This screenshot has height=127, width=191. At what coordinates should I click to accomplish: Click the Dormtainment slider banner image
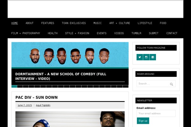click(70, 54)
